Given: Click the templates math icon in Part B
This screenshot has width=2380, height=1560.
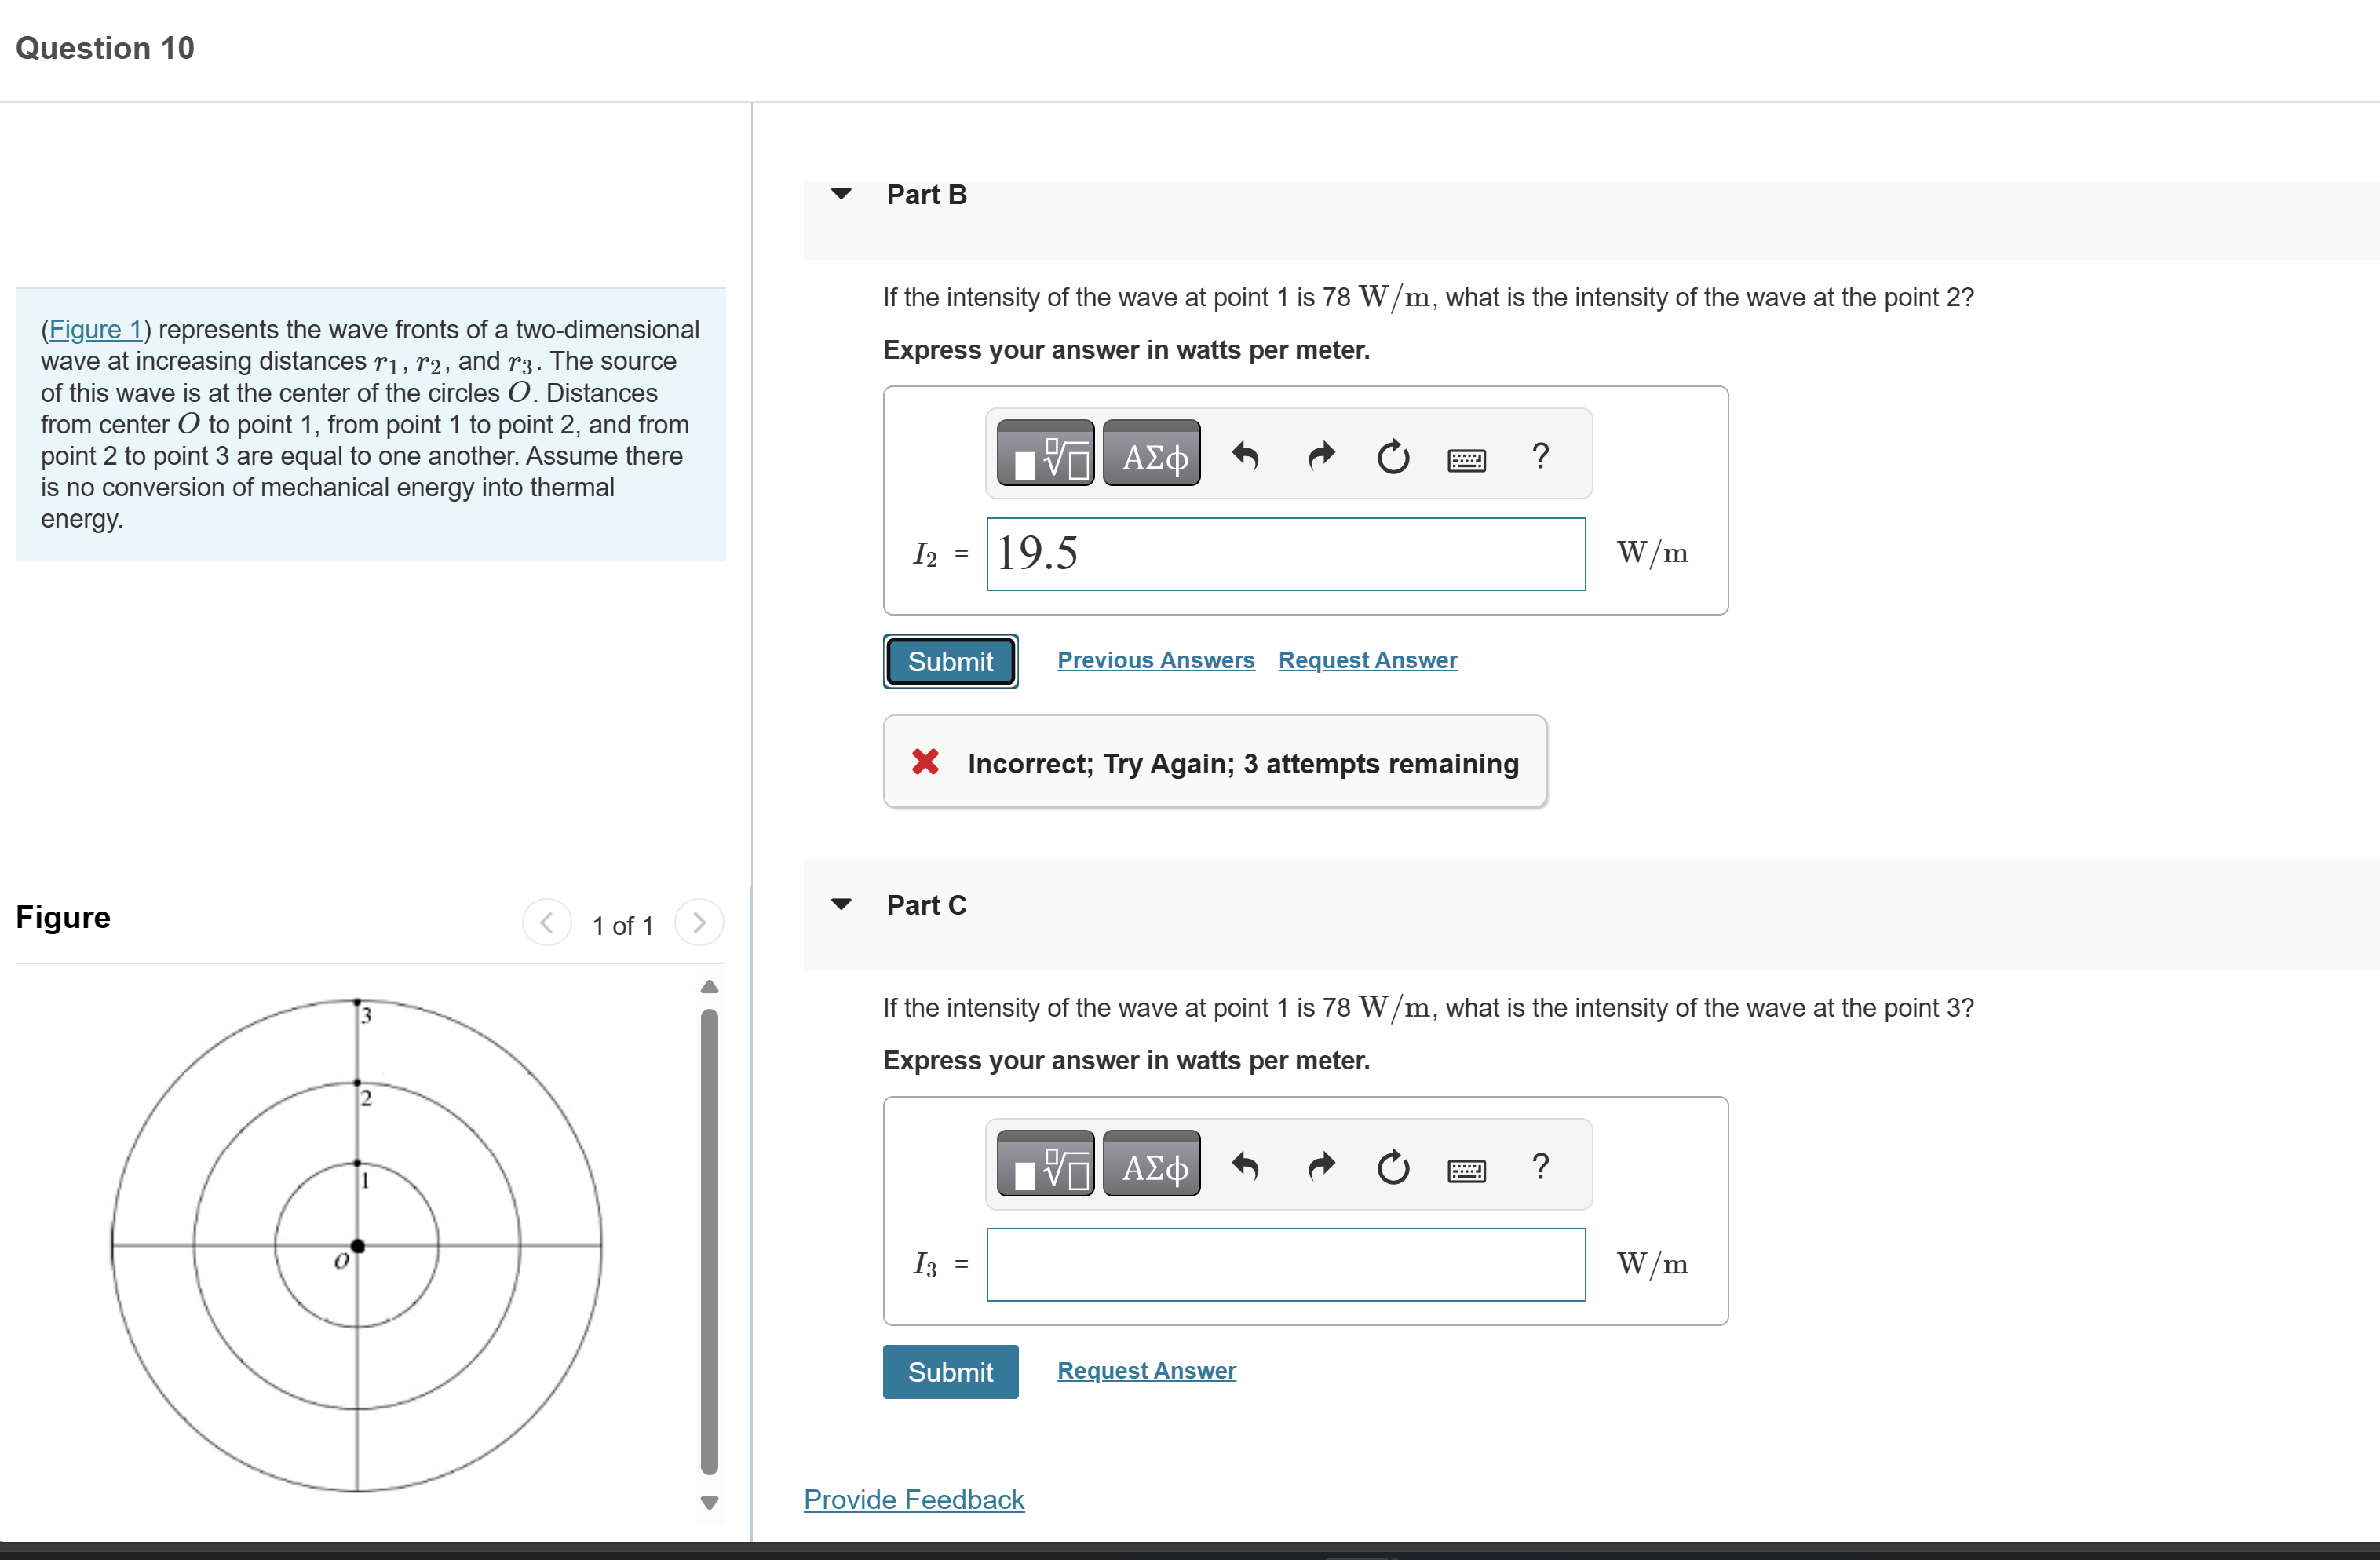Looking at the screenshot, I should [1045, 455].
